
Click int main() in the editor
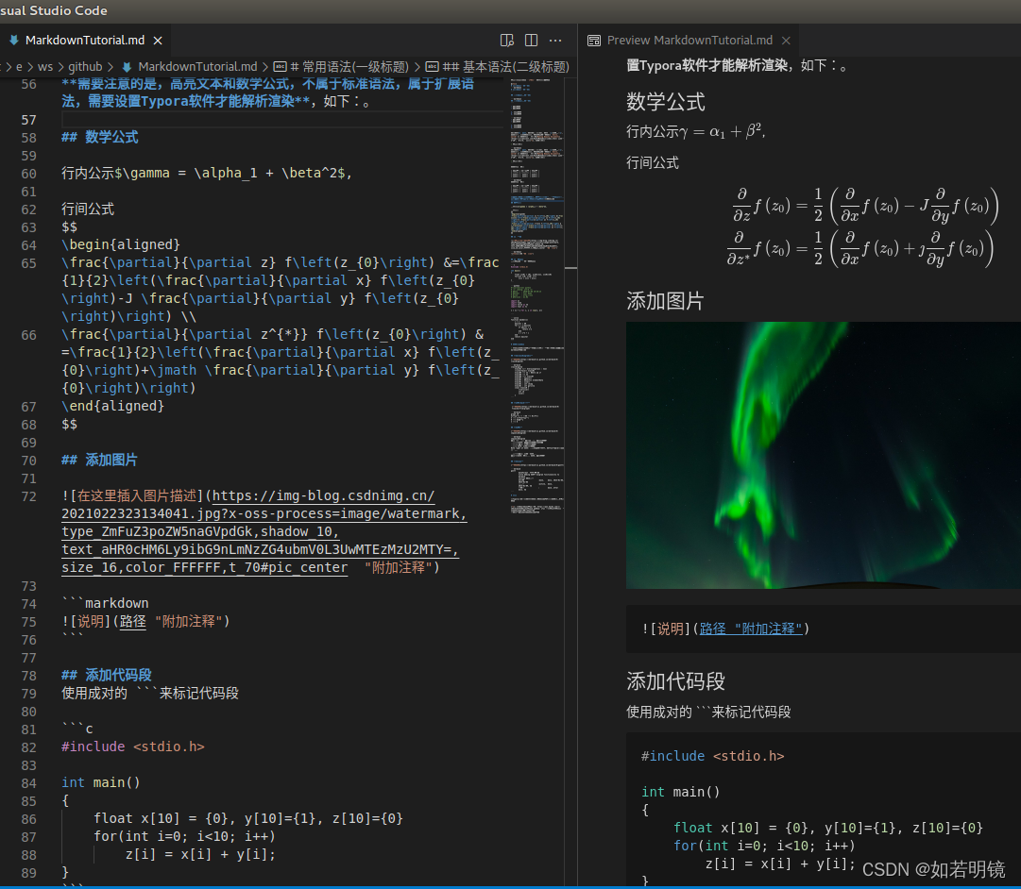[101, 782]
